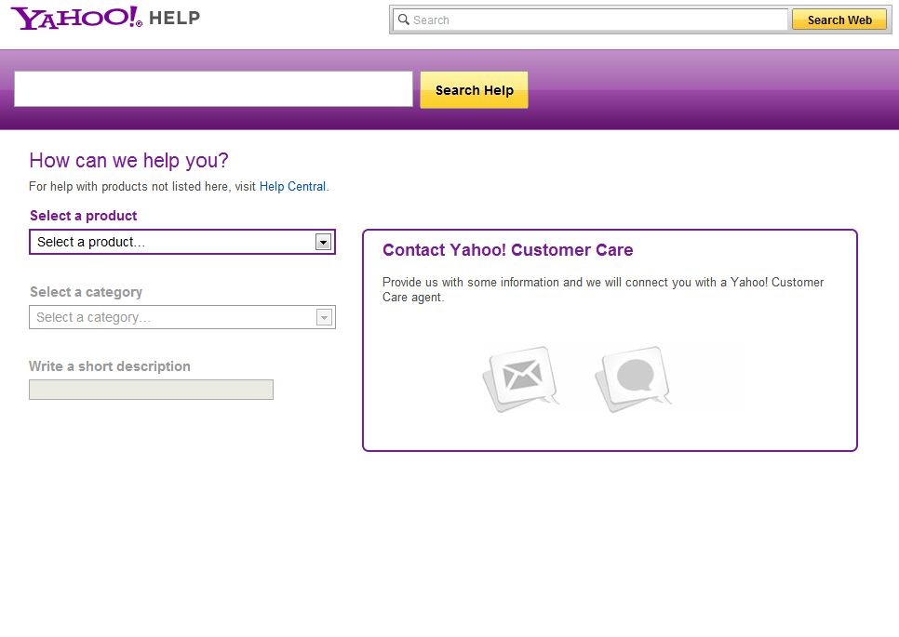Image resolution: width=899 pixels, height=637 pixels.
Task: Click the 'Select a category' label
Action: (x=86, y=292)
